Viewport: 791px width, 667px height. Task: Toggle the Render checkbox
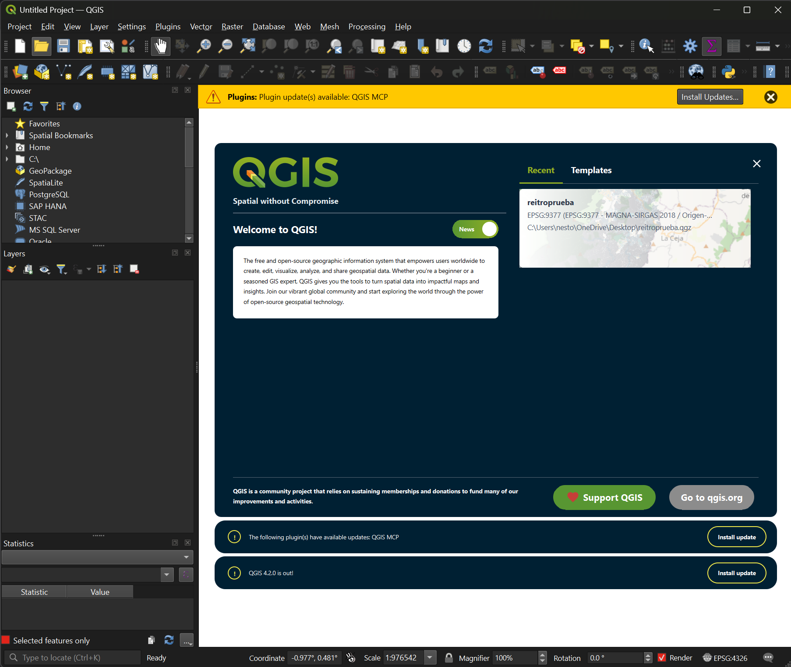662,657
